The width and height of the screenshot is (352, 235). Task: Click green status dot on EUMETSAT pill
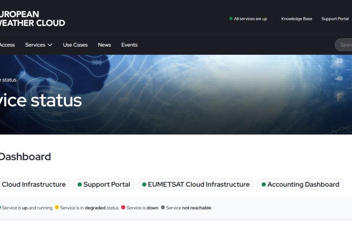pos(144,184)
